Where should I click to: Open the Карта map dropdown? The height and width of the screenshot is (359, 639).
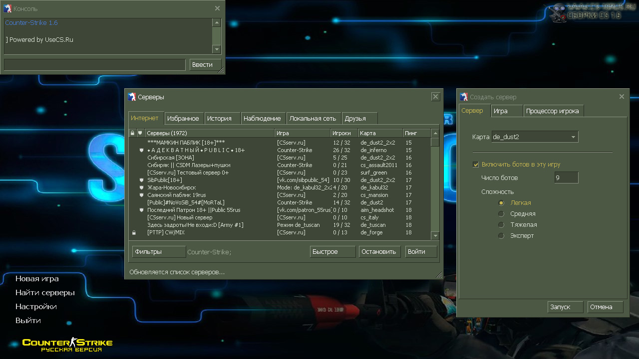(x=573, y=137)
